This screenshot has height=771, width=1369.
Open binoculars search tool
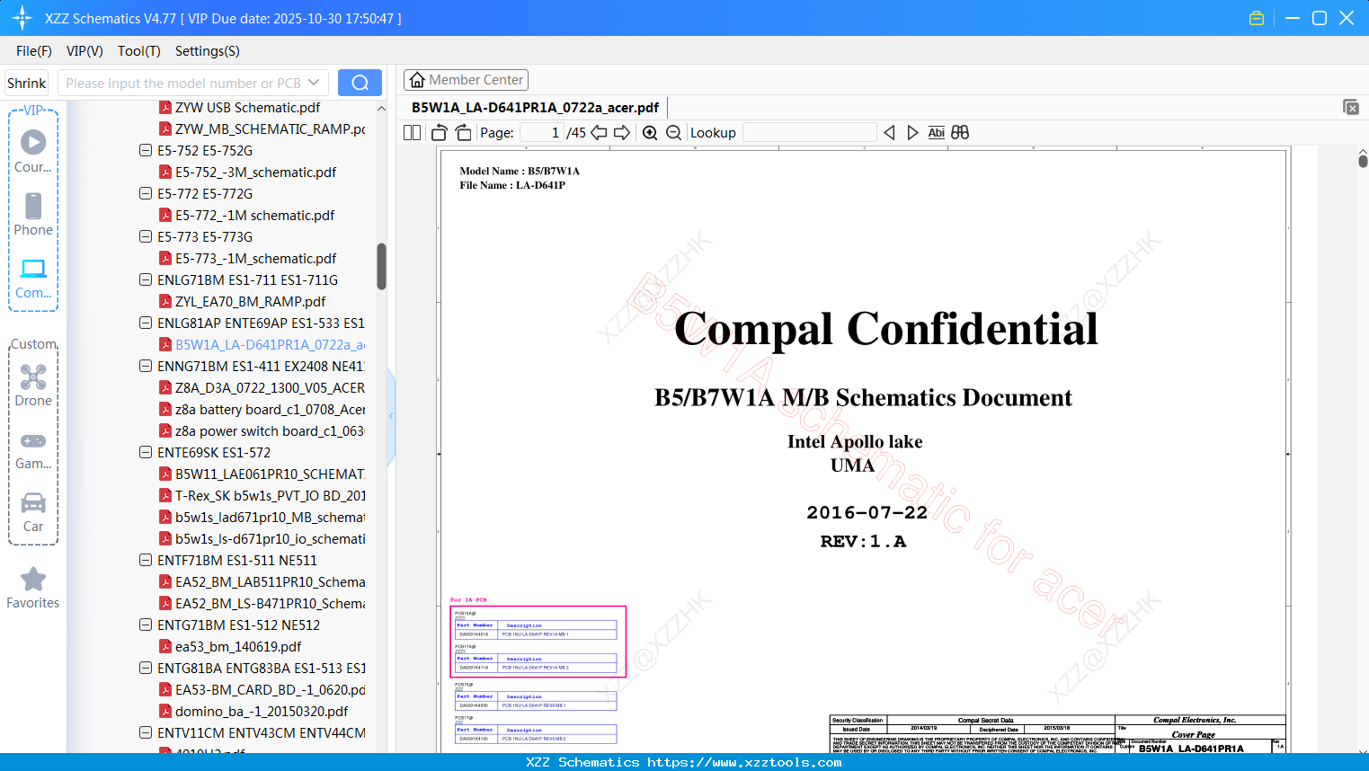960,132
